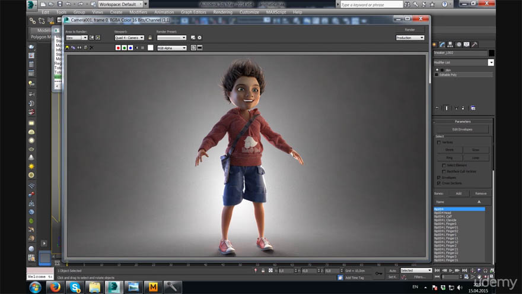Viewport: 522px width, 294px height.
Task: Switch to the Utilities command panel tab
Action: (475, 45)
